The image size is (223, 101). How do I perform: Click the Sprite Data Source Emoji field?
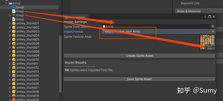click(x=156, y=26)
